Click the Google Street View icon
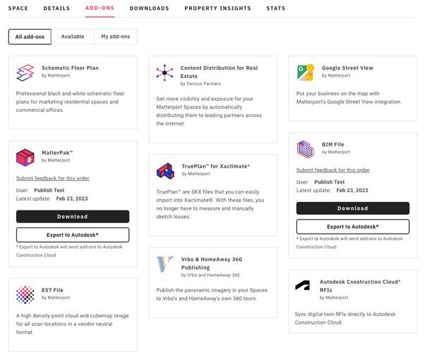The image size is (431, 352). coord(305,73)
